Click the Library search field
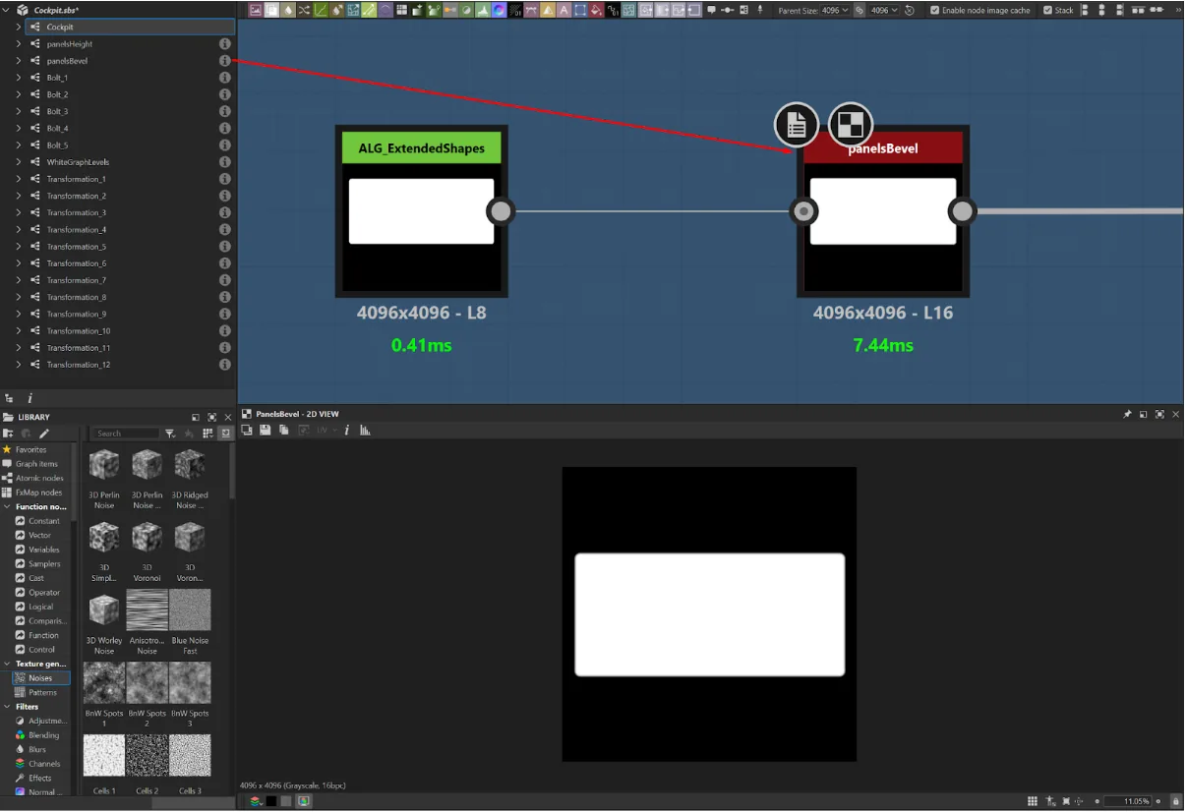 pyautogui.click(x=126, y=434)
